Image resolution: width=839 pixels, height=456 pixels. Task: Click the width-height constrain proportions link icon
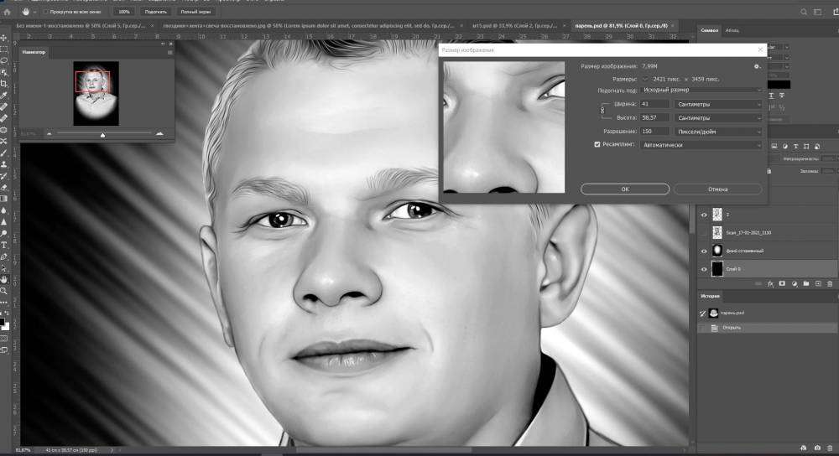point(603,111)
